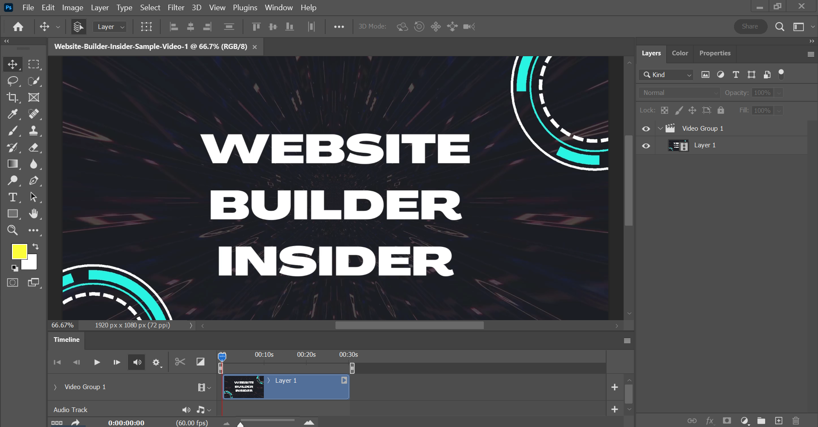818x427 pixels.
Task: Open the Kind filter dropdown in Layers
Action: [x=667, y=75]
